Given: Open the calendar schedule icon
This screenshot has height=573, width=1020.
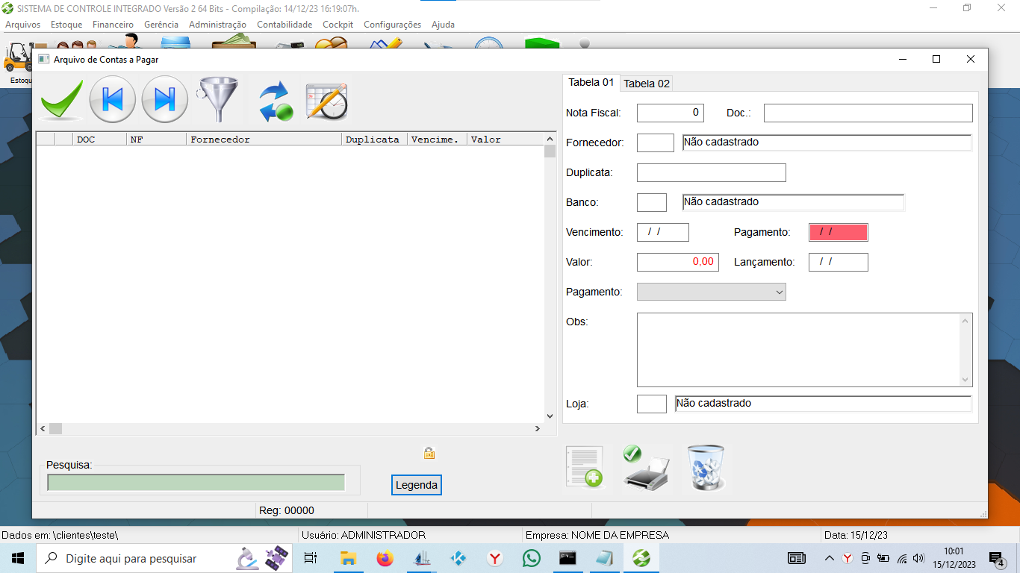Looking at the screenshot, I should [x=327, y=101].
